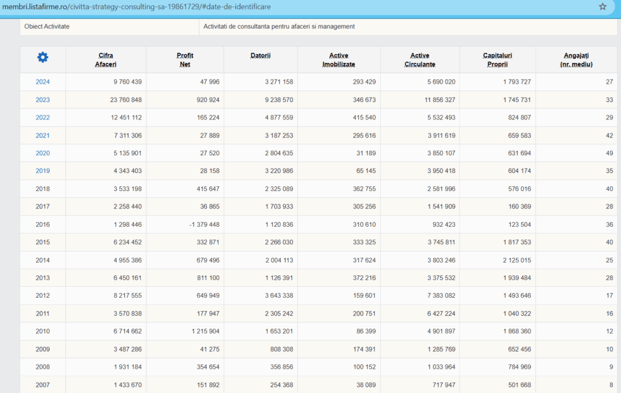The width and height of the screenshot is (621, 393).
Task: Open the 2022 year link
Action: (x=43, y=118)
